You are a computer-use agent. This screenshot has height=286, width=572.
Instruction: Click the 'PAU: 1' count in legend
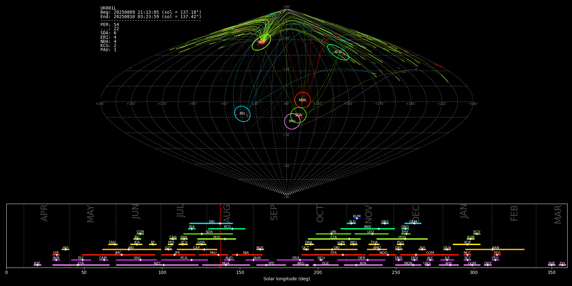click(108, 50)
